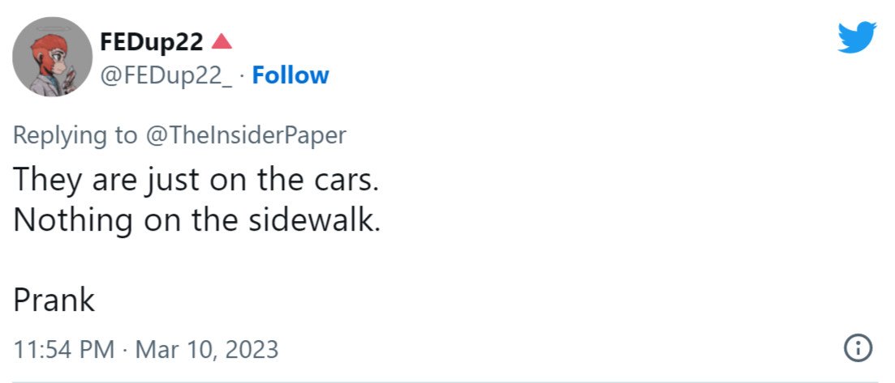Click 'They are just on the cars.' line
Screen dimensions: 895x383
(196, 180)
